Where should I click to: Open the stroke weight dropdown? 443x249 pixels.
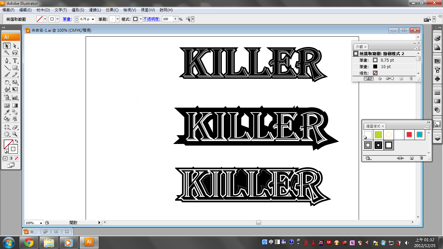93,19
